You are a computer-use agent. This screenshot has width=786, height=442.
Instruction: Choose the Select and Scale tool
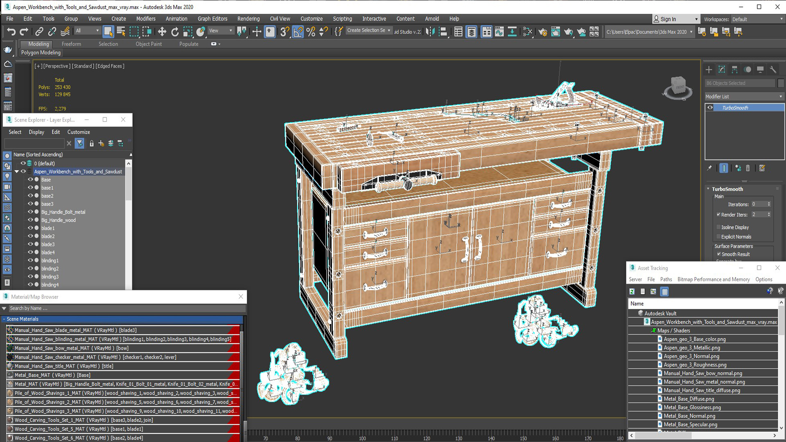pos(188,32)
